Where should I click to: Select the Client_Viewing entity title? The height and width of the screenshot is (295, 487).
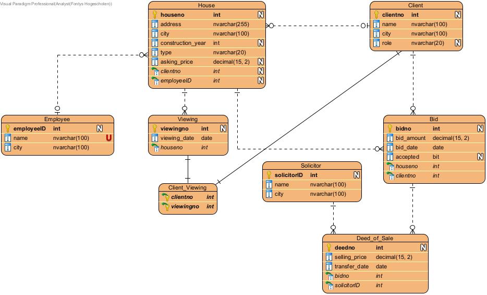pos(188,187)
